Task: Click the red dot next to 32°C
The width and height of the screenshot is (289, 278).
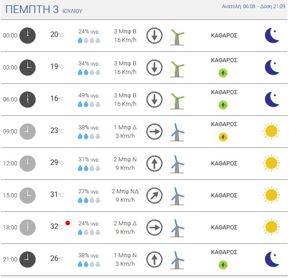Action: (x=68, y=223)
